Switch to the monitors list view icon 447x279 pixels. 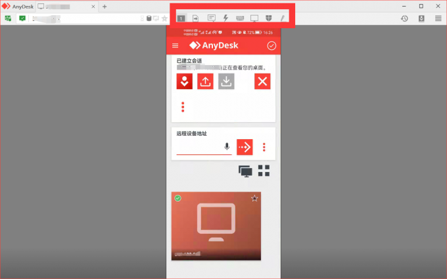point(245,171)
